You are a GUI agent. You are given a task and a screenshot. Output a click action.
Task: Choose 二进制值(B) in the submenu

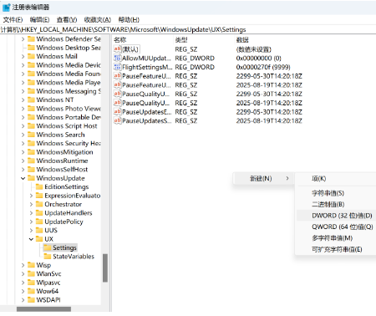tap(336, 204)
